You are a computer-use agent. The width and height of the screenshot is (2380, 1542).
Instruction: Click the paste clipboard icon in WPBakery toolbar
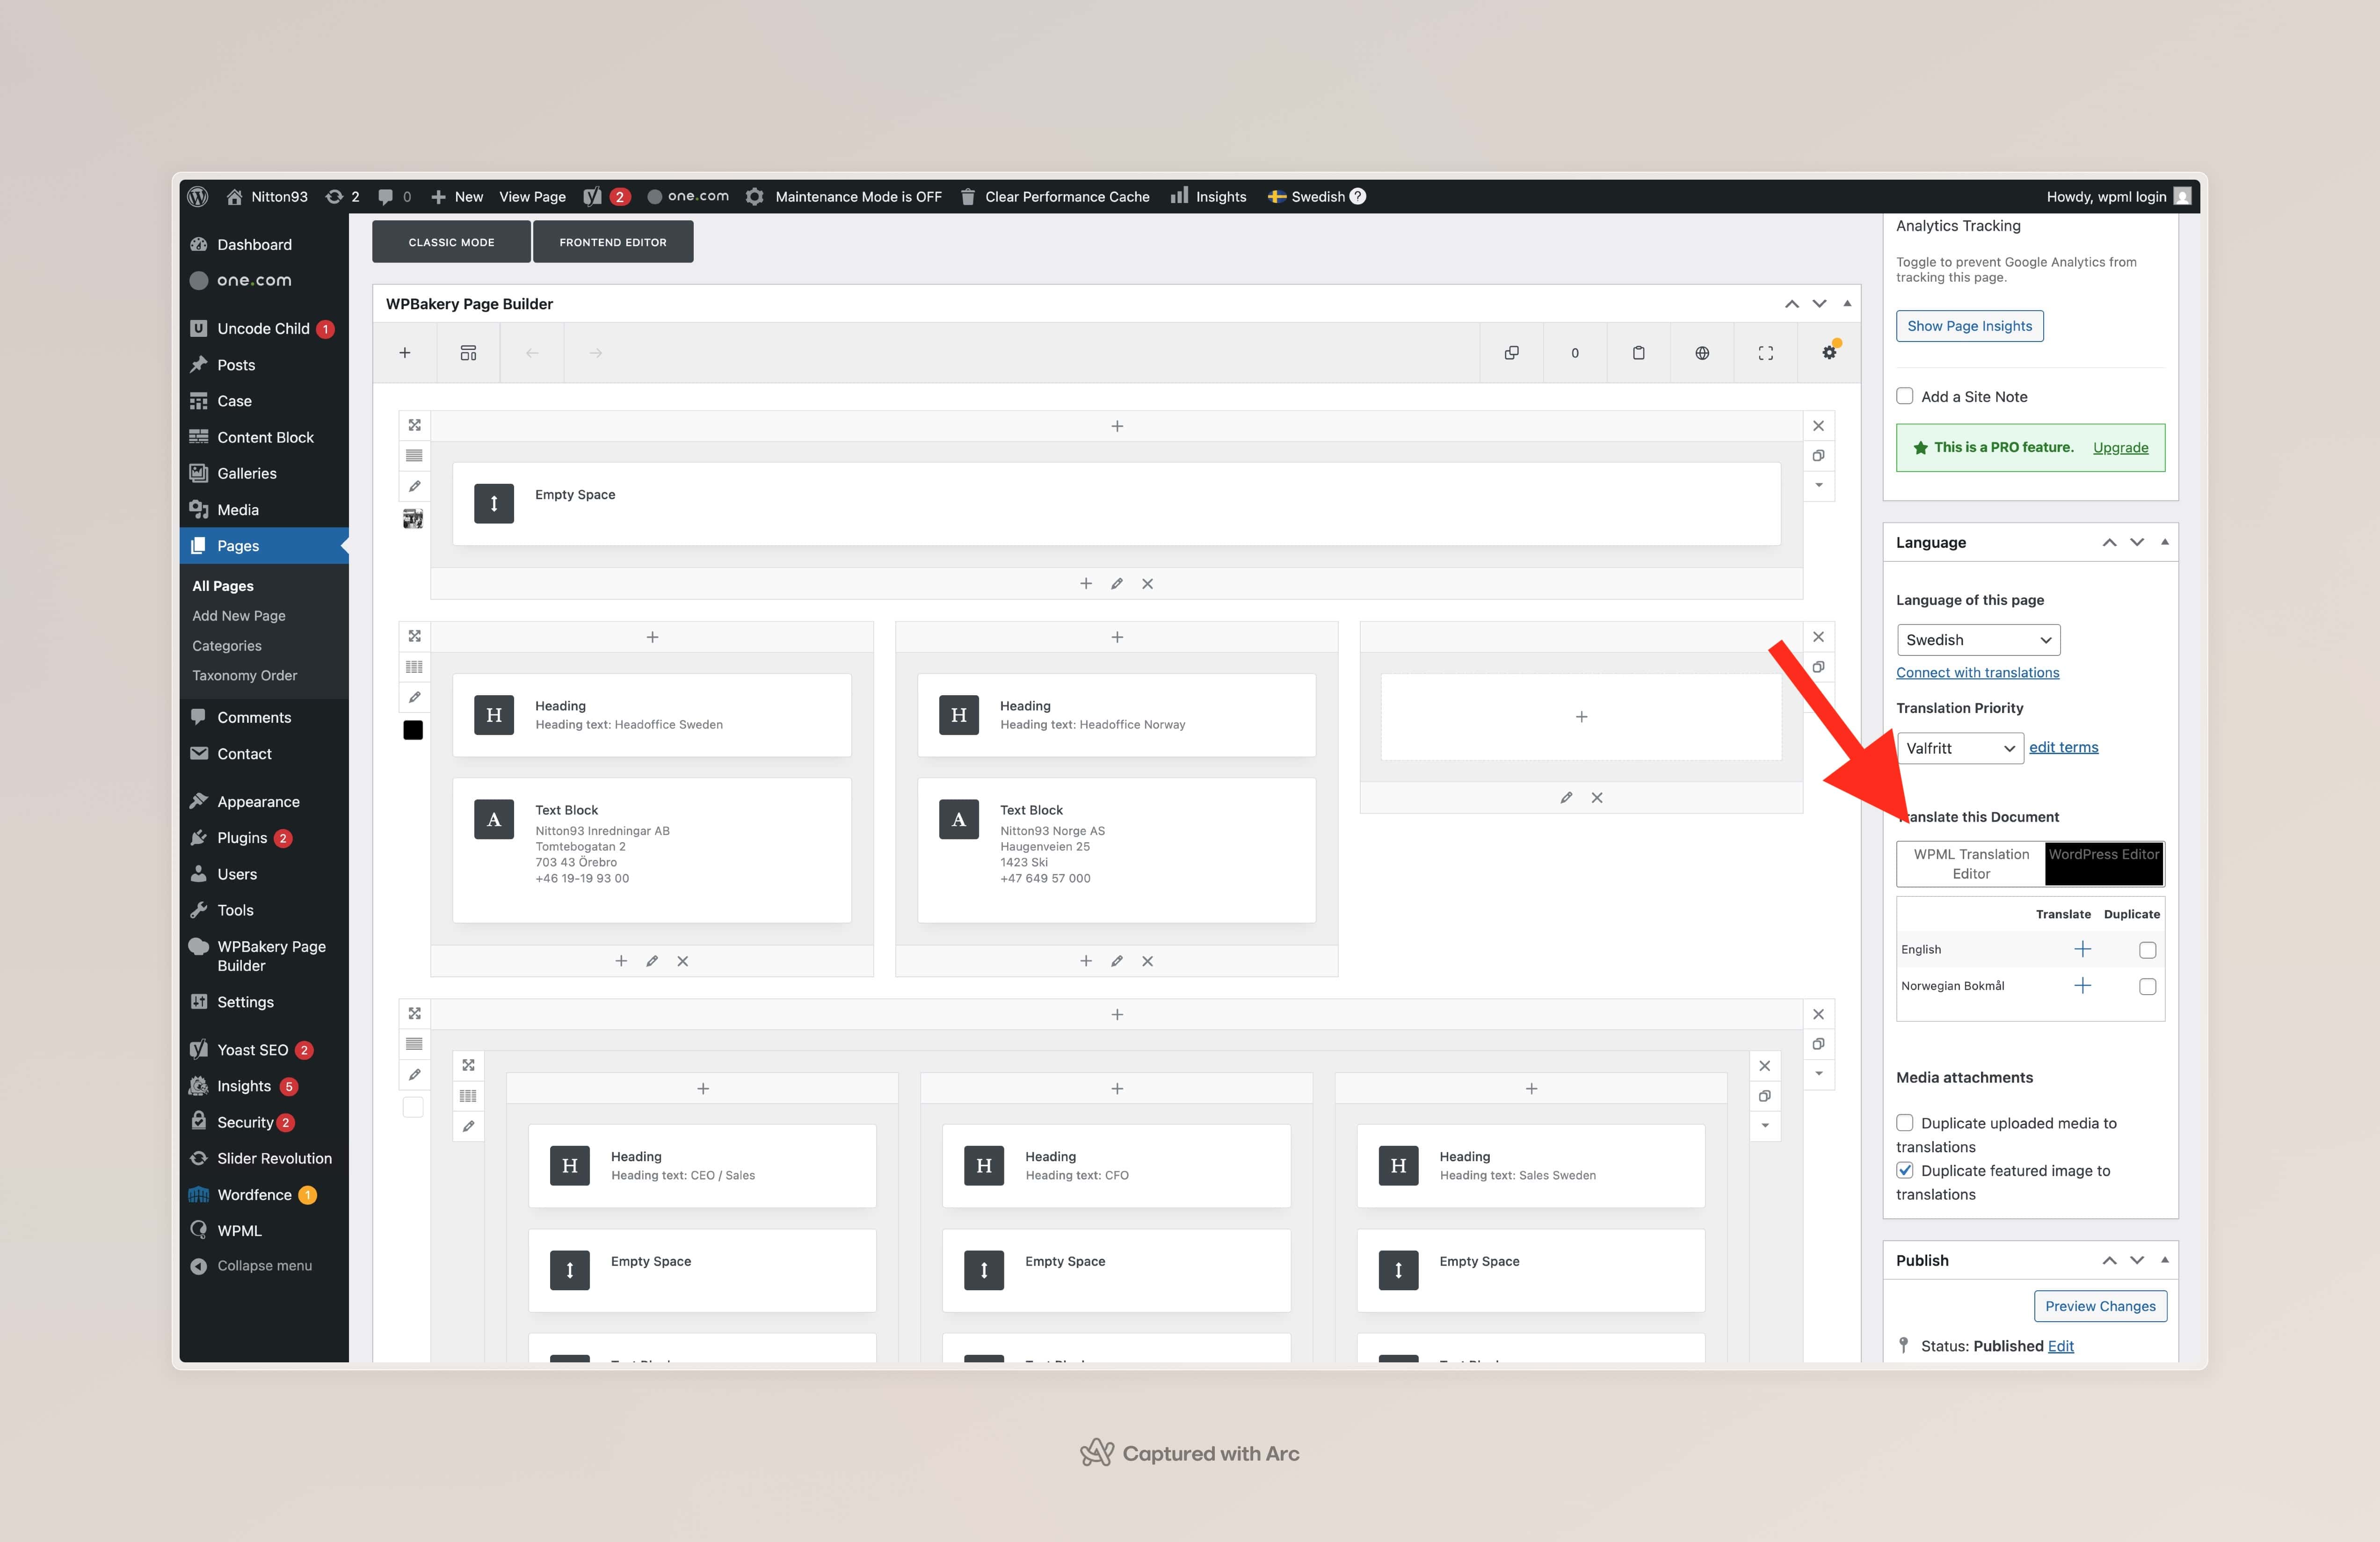click(1638, 353)
